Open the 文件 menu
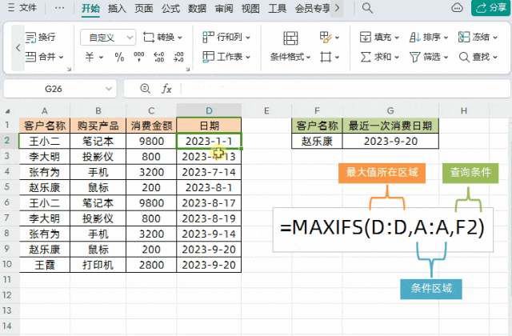 (x=22, y=7)
